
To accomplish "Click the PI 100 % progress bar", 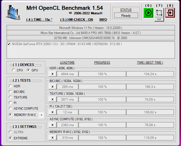I will (102, 112).
